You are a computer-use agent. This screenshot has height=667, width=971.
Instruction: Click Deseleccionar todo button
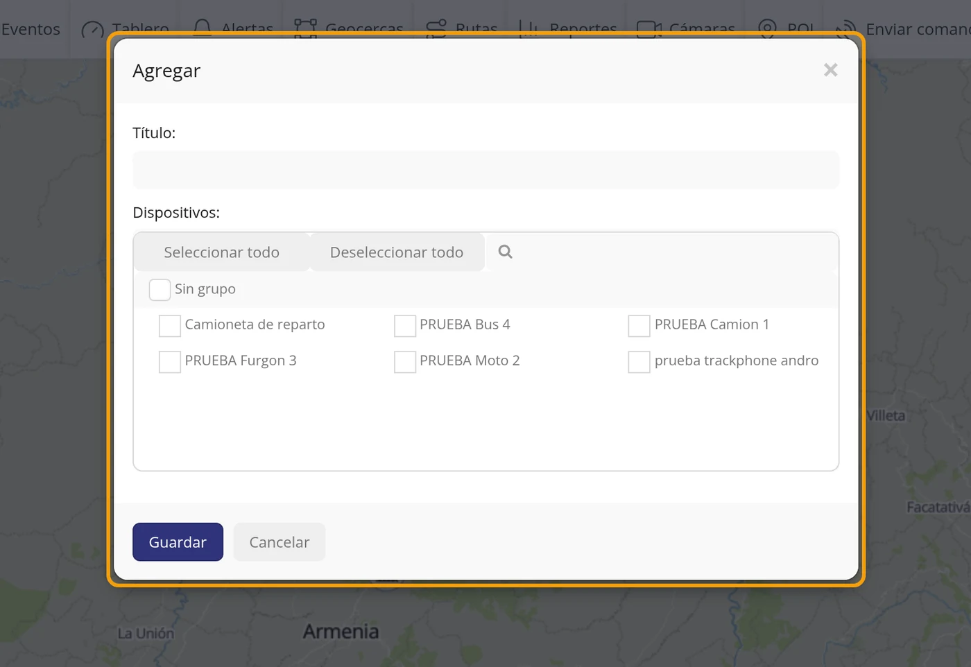397,252
